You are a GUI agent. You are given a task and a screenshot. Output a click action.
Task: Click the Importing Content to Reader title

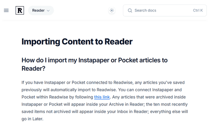77,42
